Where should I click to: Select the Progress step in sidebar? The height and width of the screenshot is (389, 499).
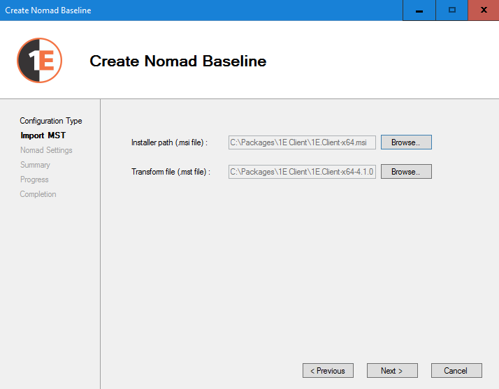pos(34,179)
